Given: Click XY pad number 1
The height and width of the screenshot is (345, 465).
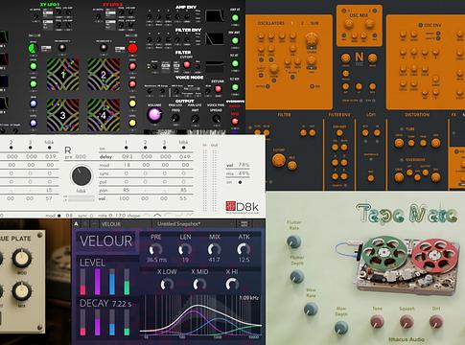Looking at the screenshot, I should click(63, 75).
